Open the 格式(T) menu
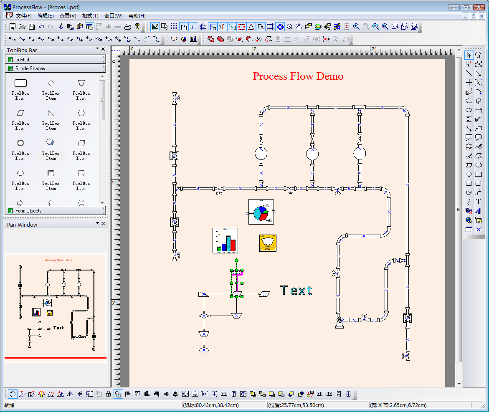This screenshot has width=489, height=412. tap(90, 16)
